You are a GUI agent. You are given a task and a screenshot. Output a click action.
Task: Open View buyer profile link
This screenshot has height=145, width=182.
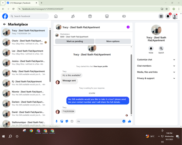(x=100, y=66)
